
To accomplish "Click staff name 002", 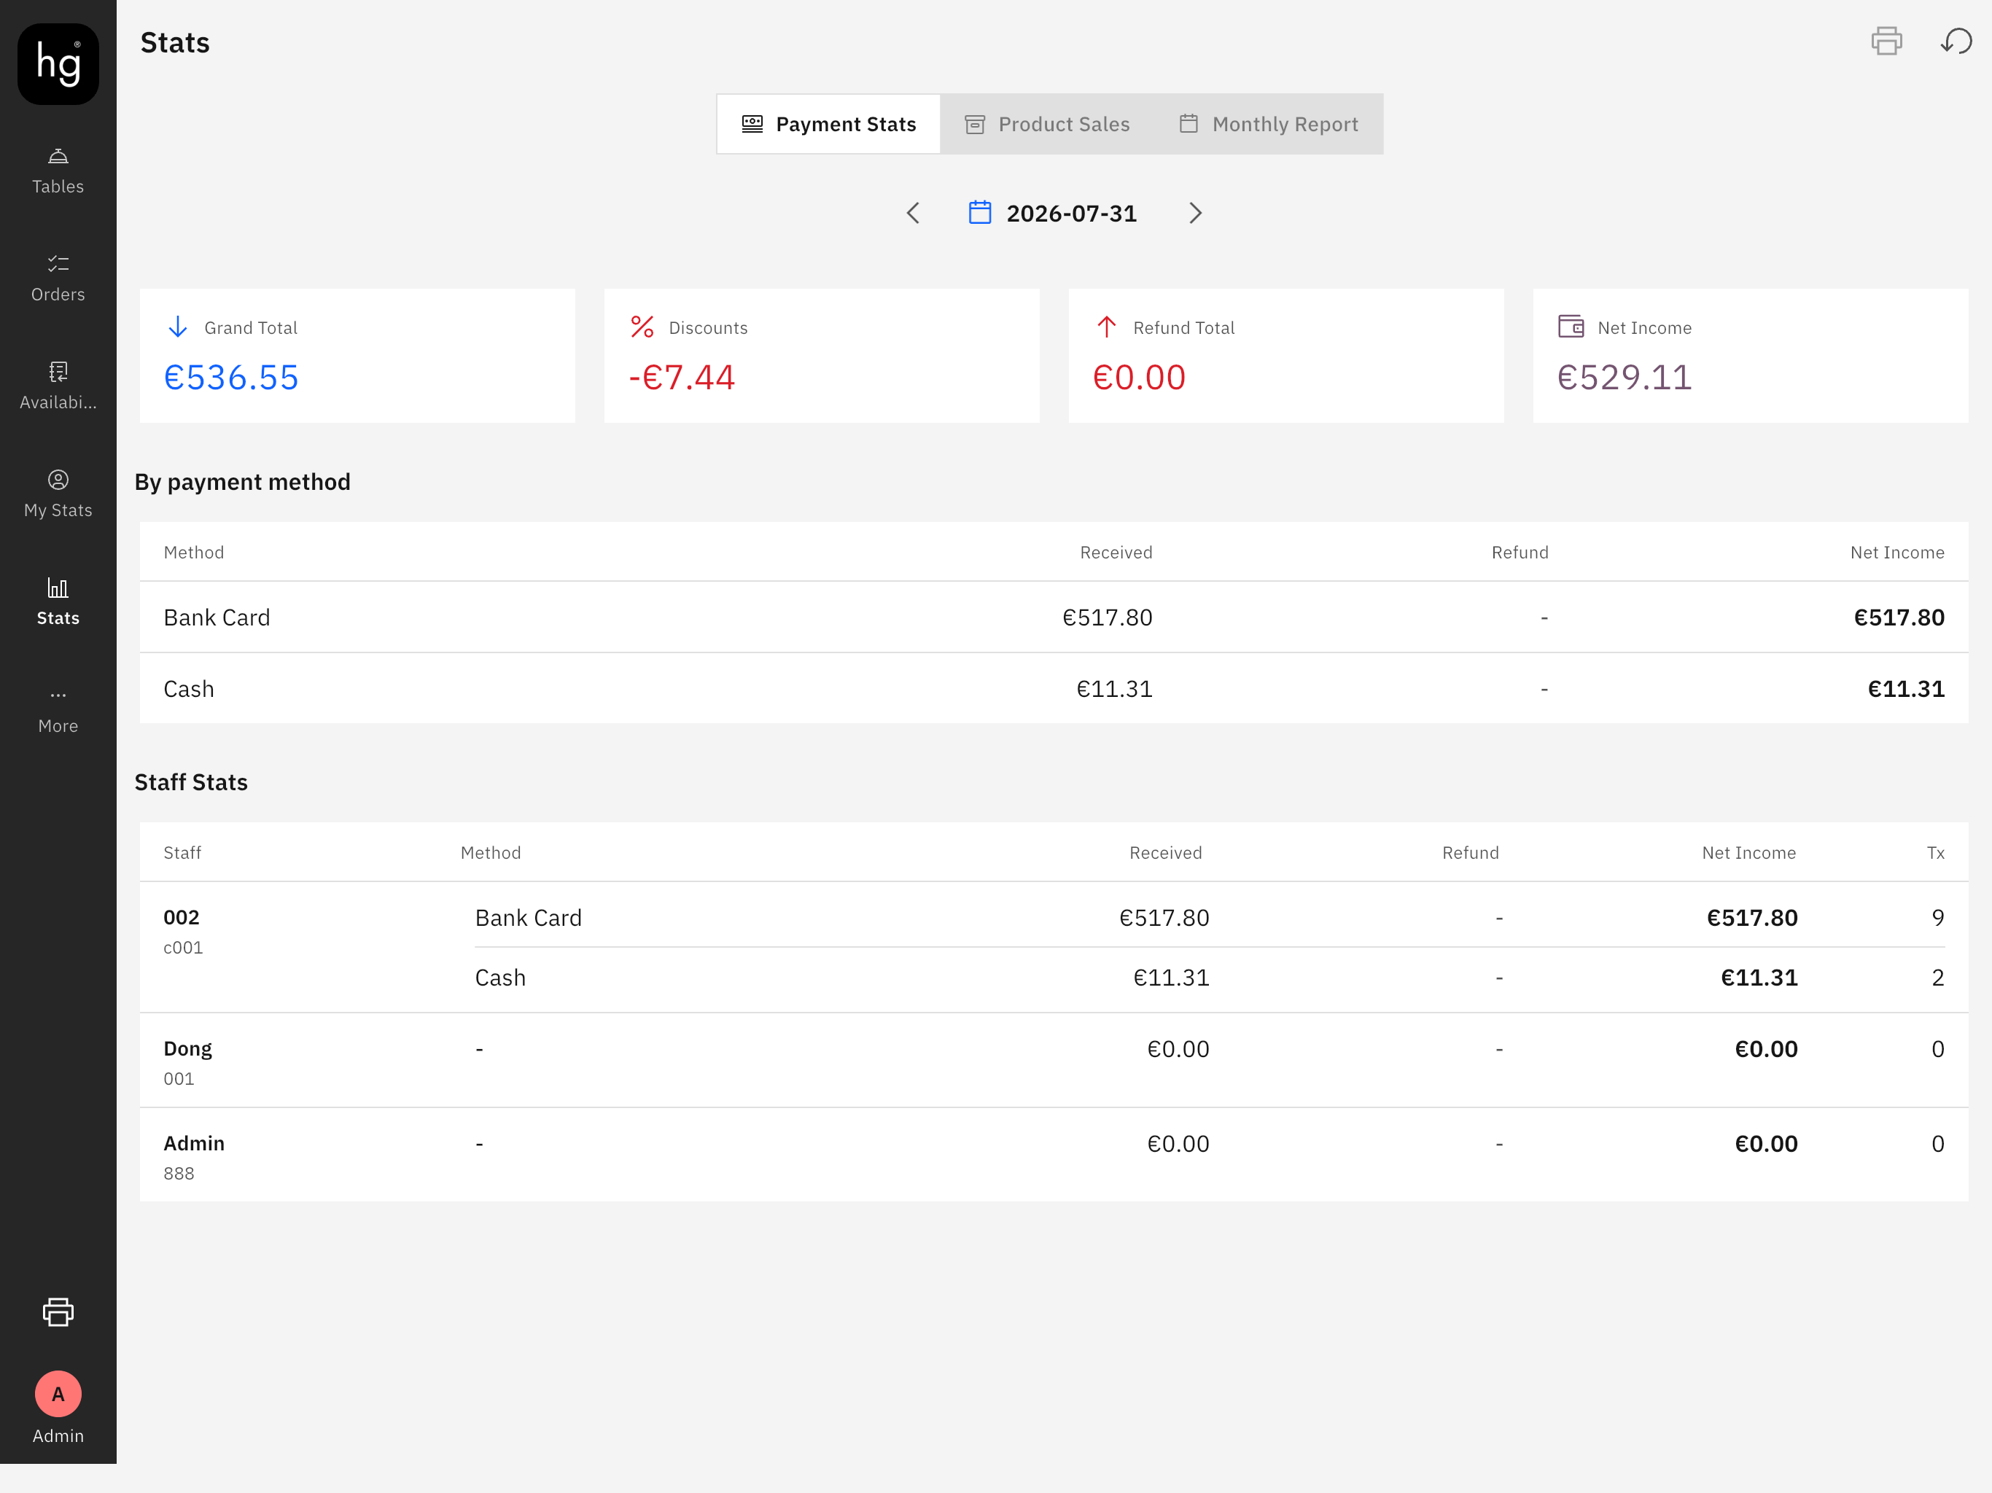I will (181, 918).
